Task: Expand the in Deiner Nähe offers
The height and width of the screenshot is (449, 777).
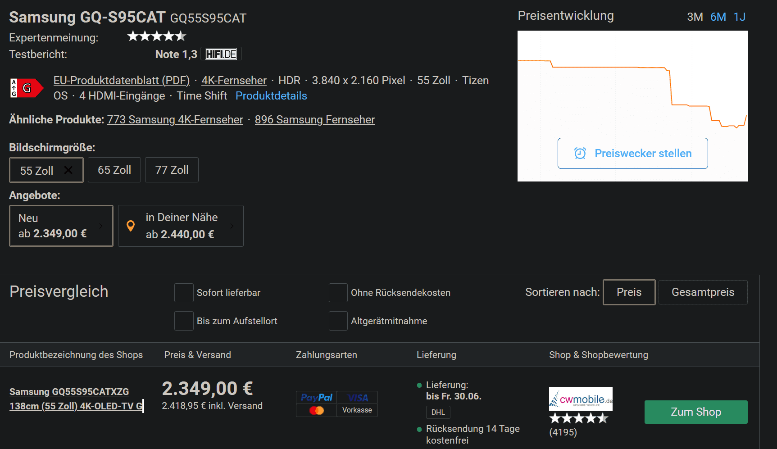Action: [x=181, y=226]
